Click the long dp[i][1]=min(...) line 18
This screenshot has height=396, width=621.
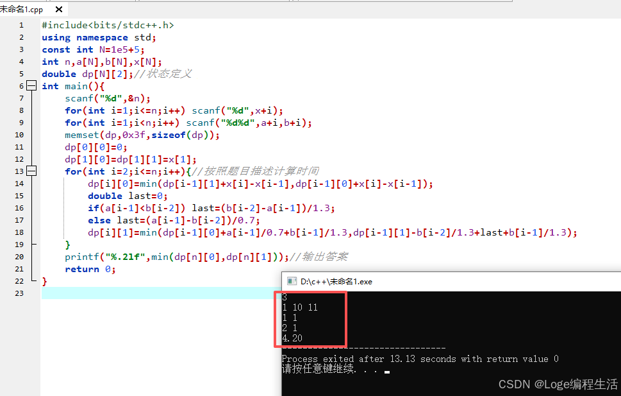pyautogui.click(x=333, y=232)
